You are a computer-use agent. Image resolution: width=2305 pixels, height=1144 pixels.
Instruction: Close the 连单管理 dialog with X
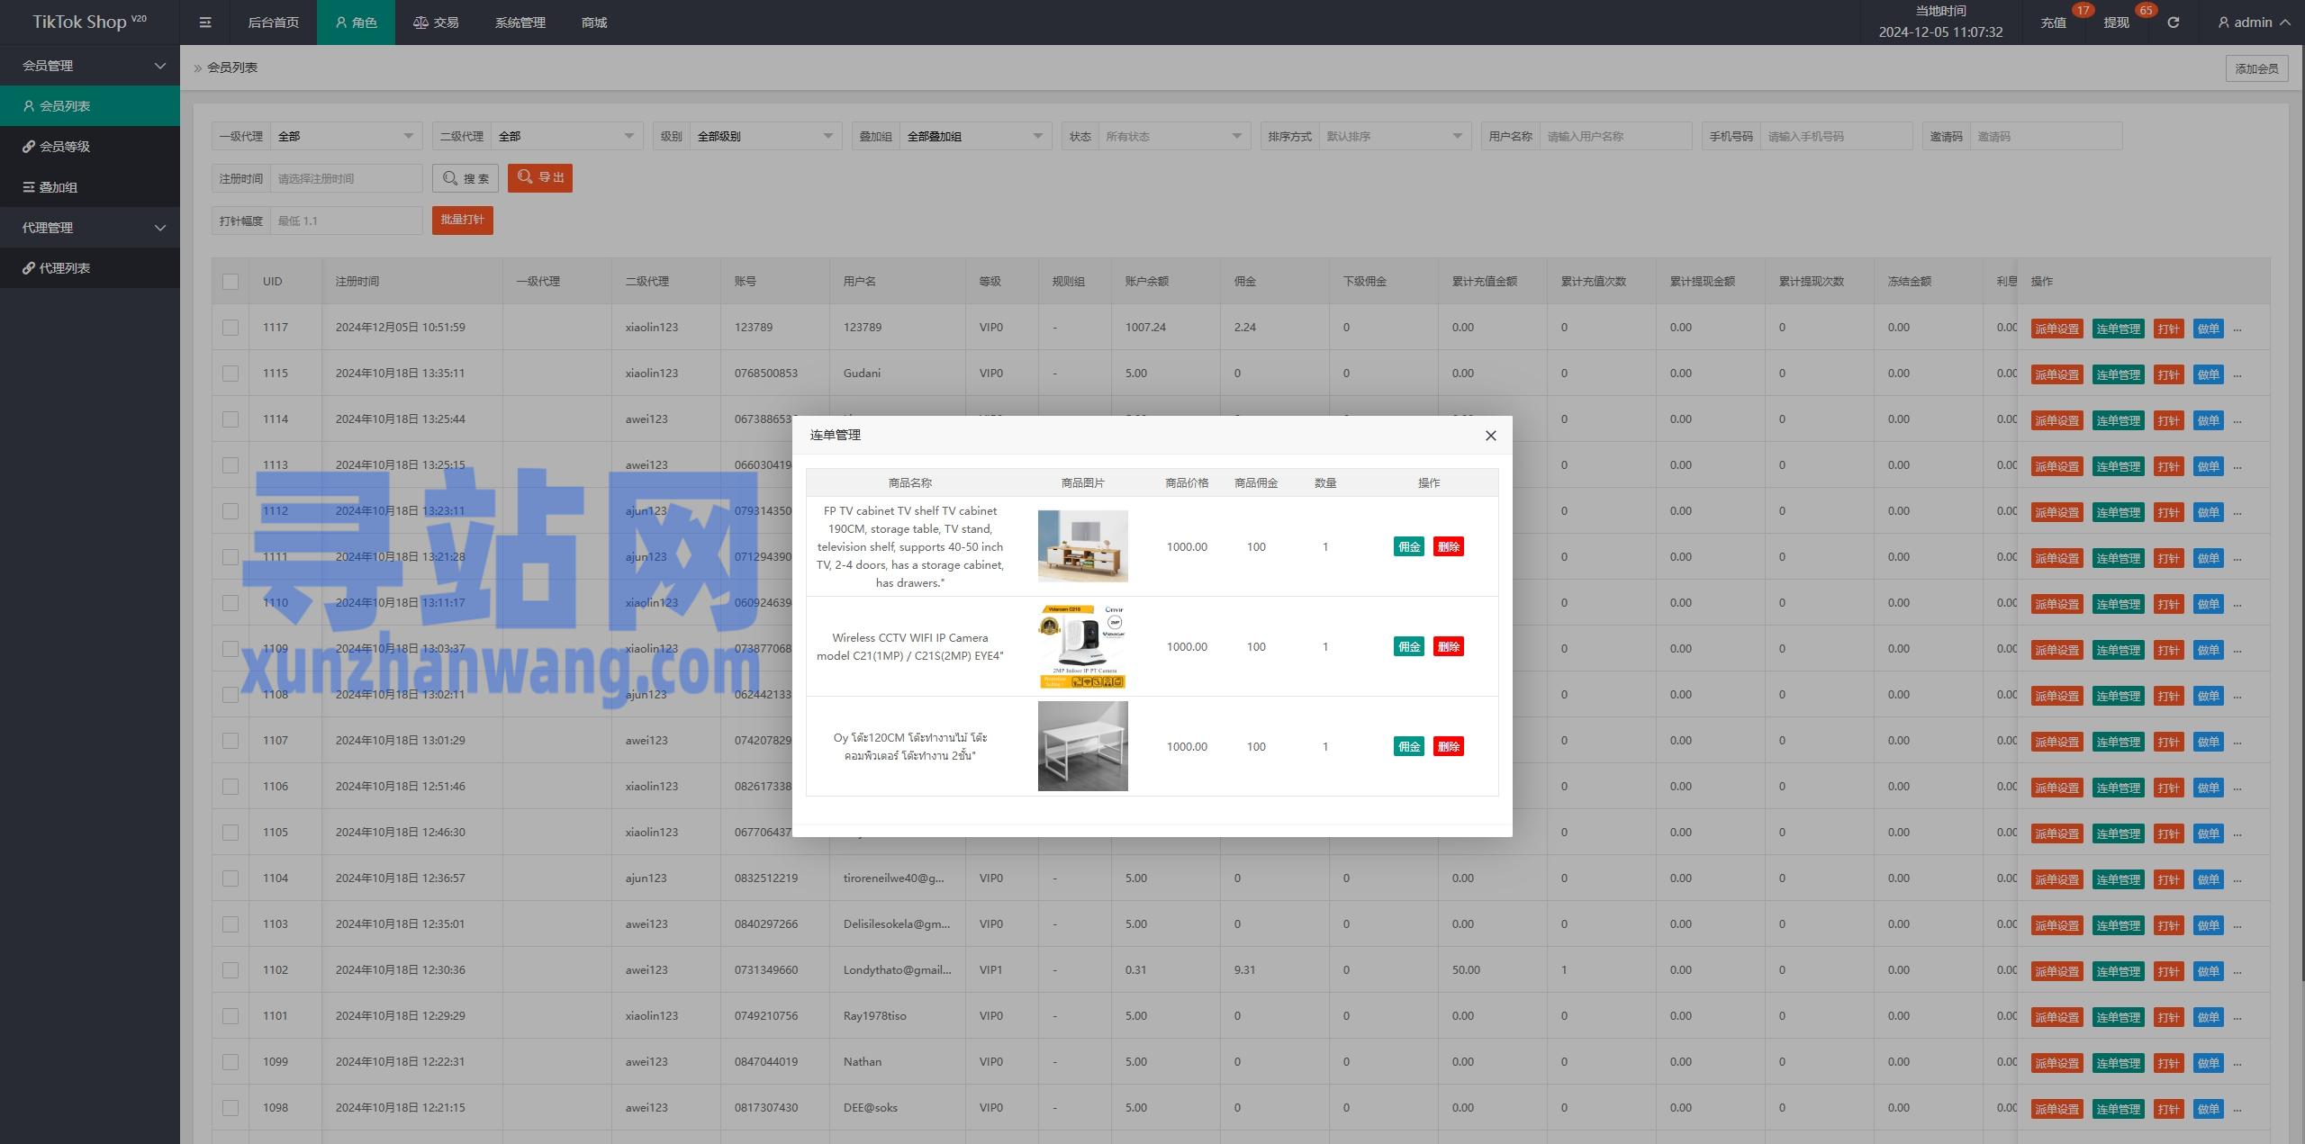point(1490,436)
